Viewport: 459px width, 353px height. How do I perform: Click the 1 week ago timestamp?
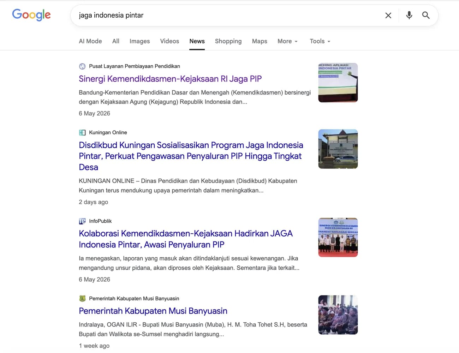tap(94, 346)
